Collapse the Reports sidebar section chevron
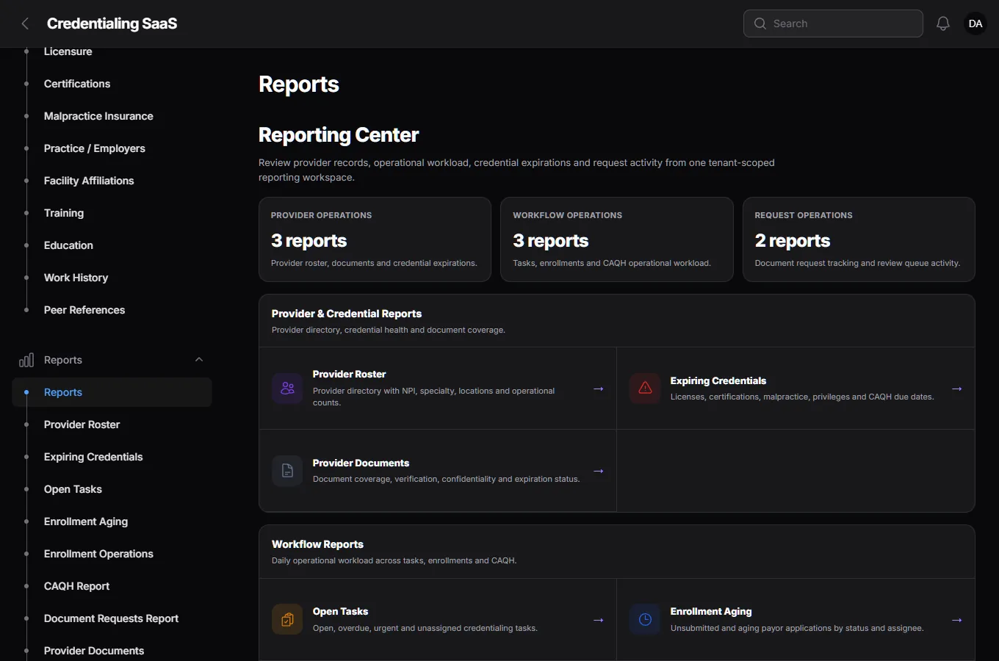The image size is (999, 661). (199, 360)
